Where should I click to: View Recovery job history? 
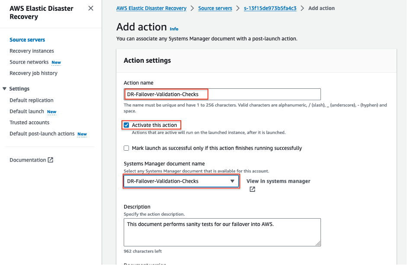coord(33,73)
